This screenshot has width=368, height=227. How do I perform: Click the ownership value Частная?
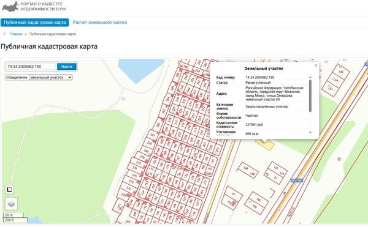coord(252,116)
